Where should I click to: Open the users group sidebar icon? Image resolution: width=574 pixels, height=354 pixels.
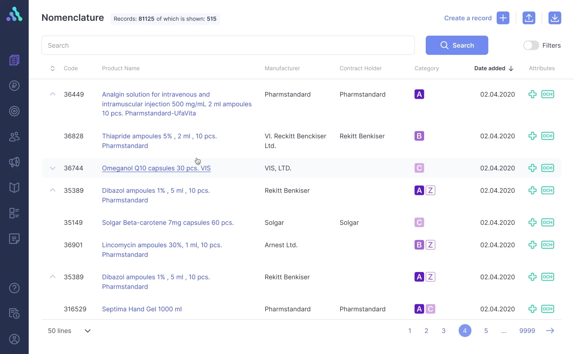pos(14,137)
